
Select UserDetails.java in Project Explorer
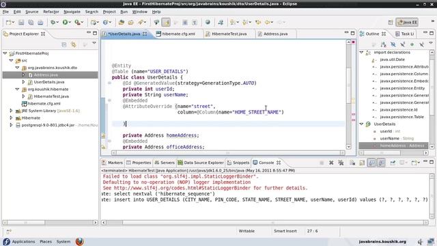point(49,82)
